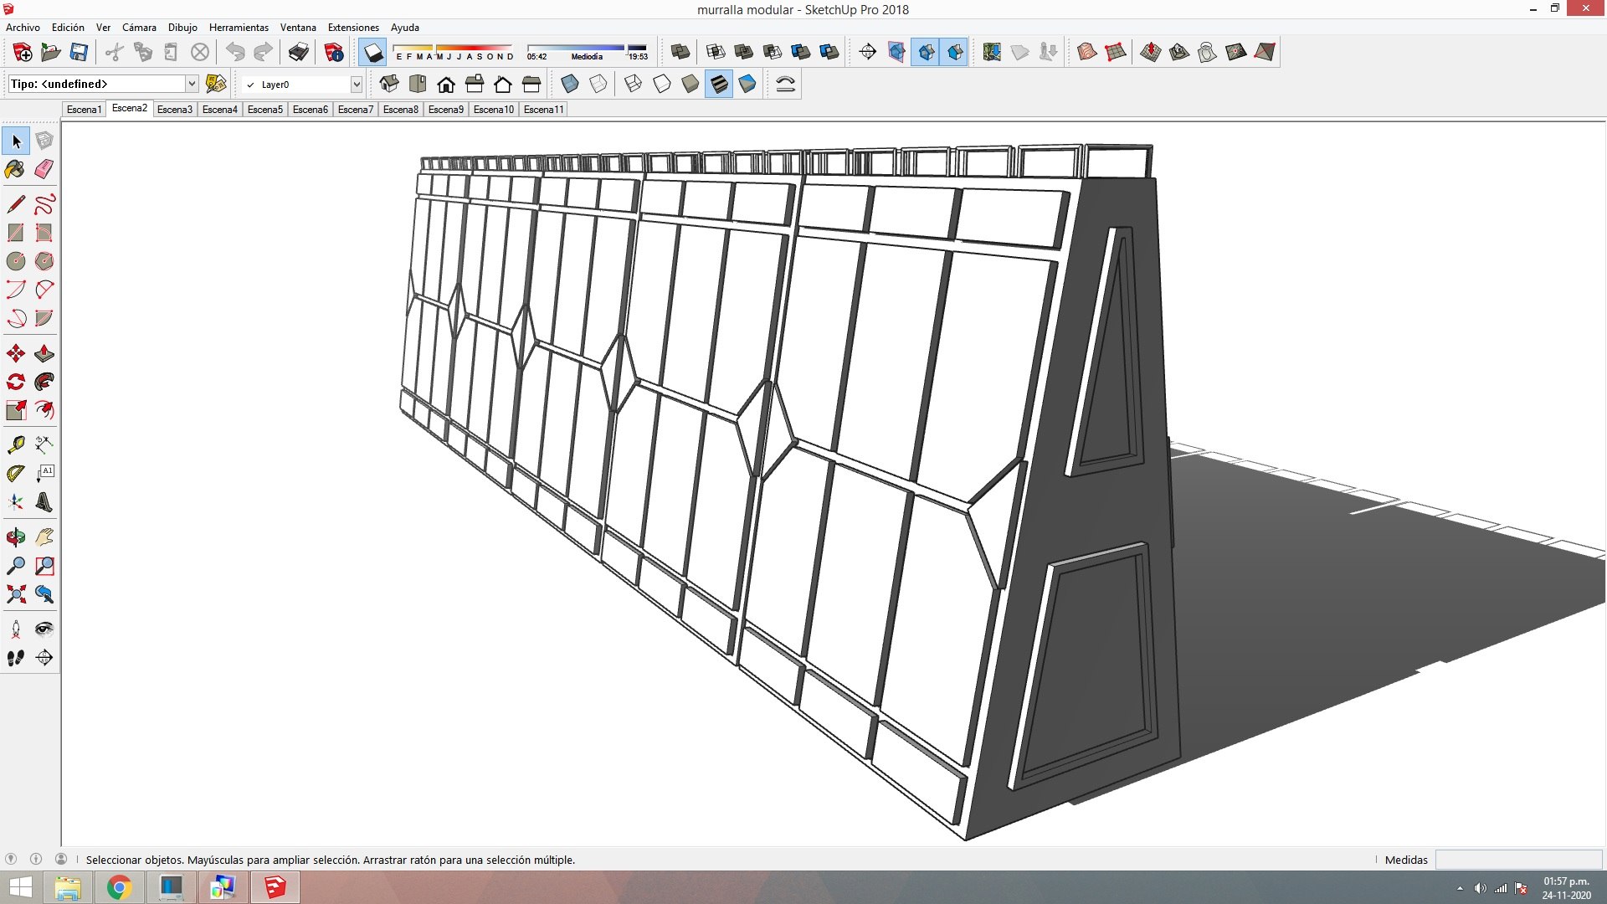The height and width of the screenshot is (904, 1607).
Task: Click the classifier tag icon beside Tipo
Action: 216,84
